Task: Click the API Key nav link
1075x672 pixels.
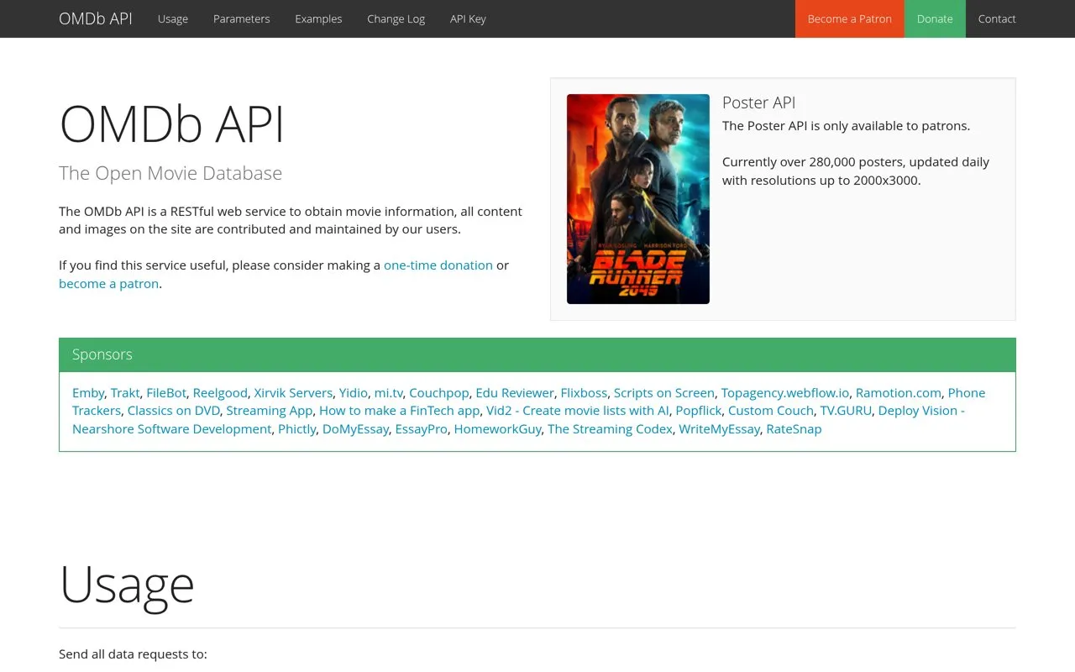Action: click(468, 18)
